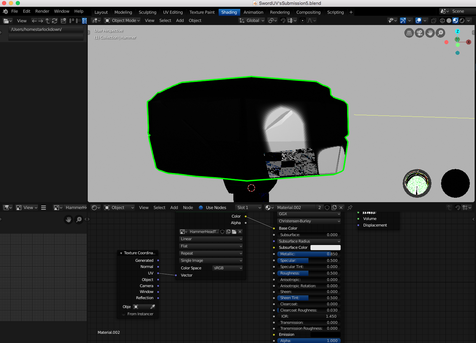Go to parent directory in file browser
The width and height of the screenshot is (476, 343).
(x=48, y=21)
